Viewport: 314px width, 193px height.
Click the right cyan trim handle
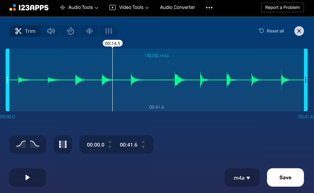click(x=306, y=80)
